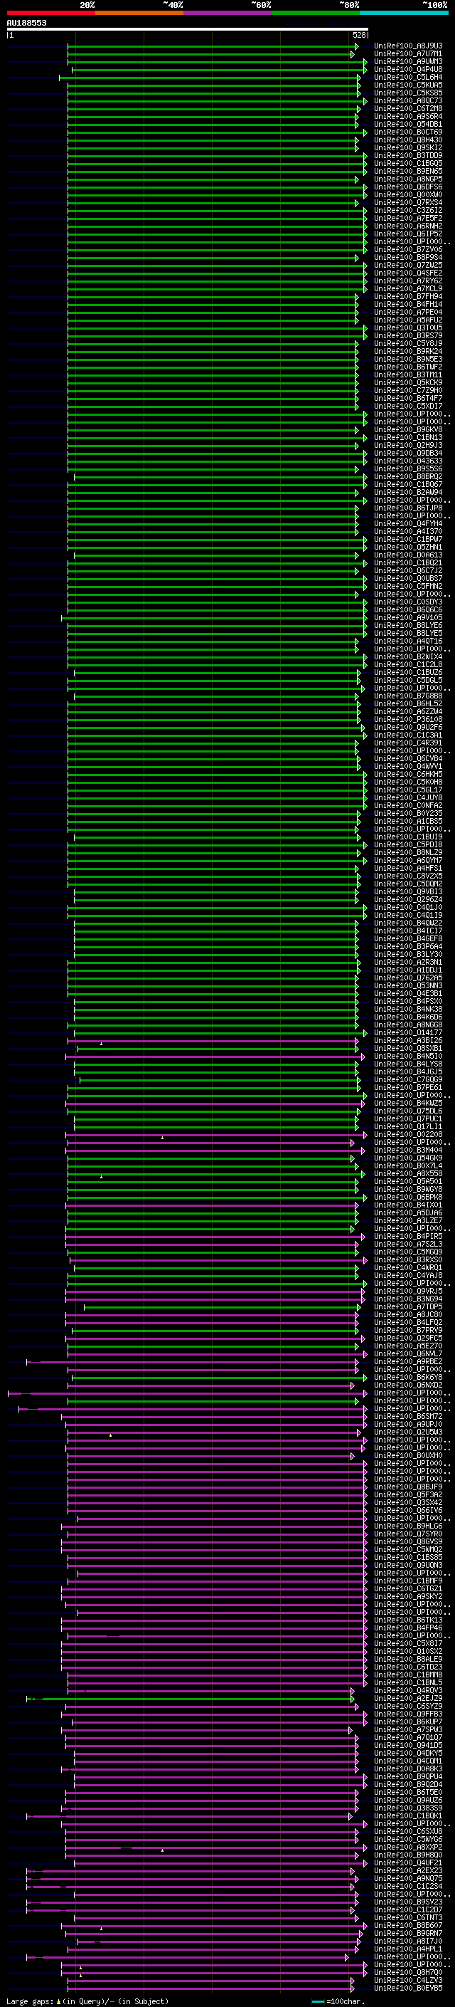
Task: Select alignment label UniRef100_B9RK24
Action: [408, 352]
